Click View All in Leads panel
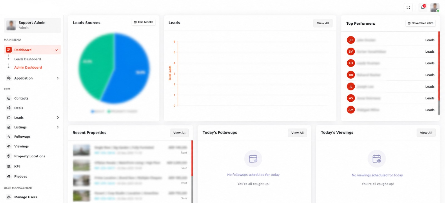Viewport: 445px width, 203px height. coord(323,23)
